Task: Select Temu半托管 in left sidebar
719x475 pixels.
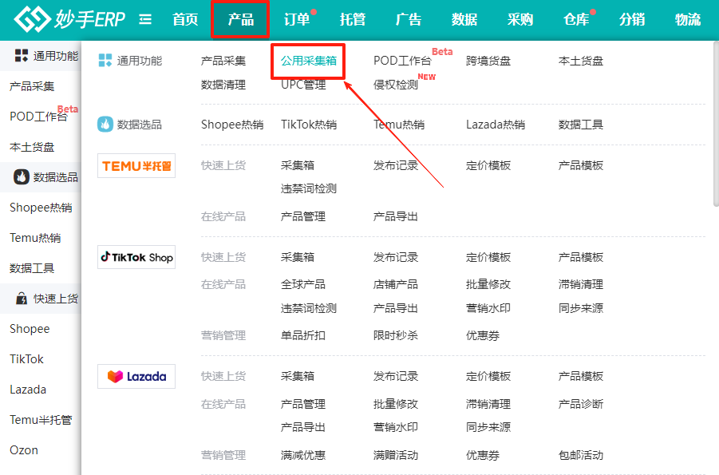Action: (41, 420)
